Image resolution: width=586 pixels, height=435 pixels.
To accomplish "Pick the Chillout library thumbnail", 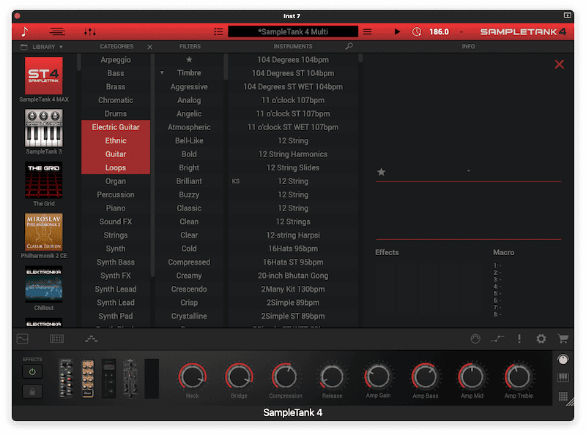I will [44, 284].
